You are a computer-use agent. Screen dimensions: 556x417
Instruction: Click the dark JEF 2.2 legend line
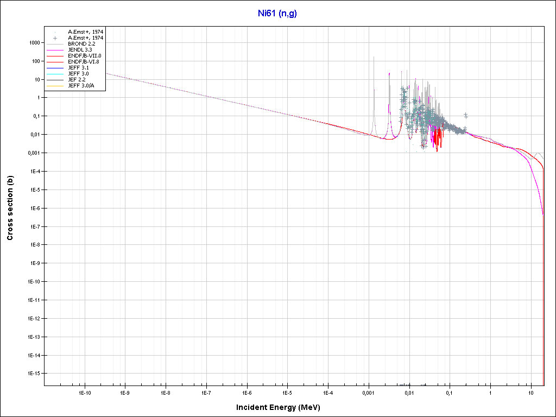click(x=55, y=80)
